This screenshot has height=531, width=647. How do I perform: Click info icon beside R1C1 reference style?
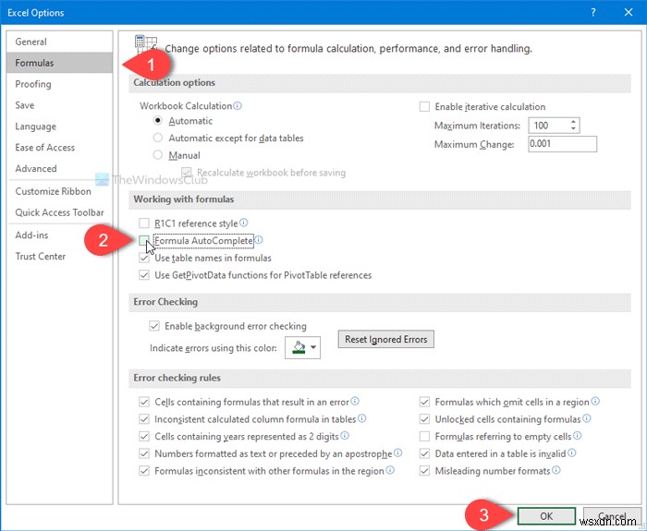pos(244,223)
